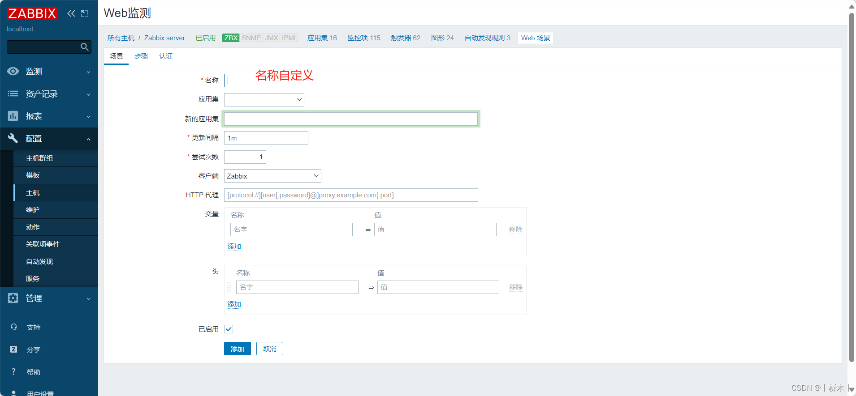The image size is (856, 396).
Task: Click the 所有主机 breadcrumb link
Action: coord(121,38)
